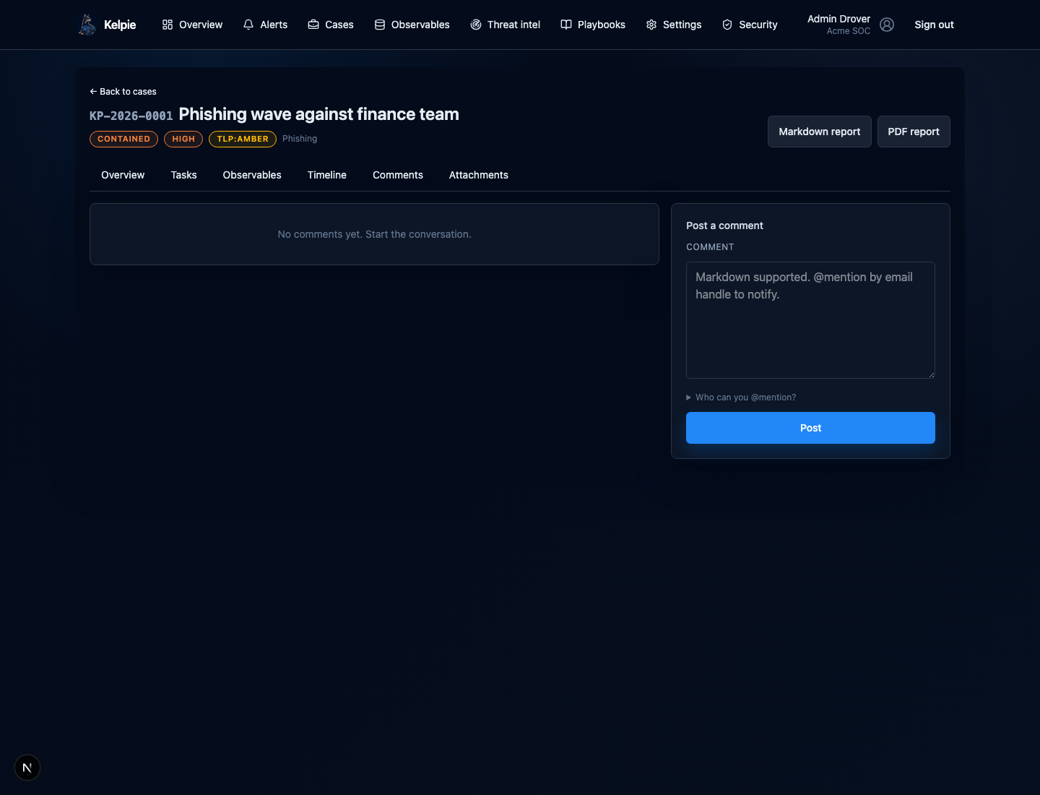Open Threat intel page

pos(505,25)
